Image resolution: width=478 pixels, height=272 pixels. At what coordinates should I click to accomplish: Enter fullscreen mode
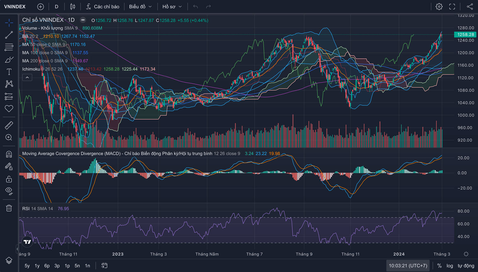coord(452,7)
